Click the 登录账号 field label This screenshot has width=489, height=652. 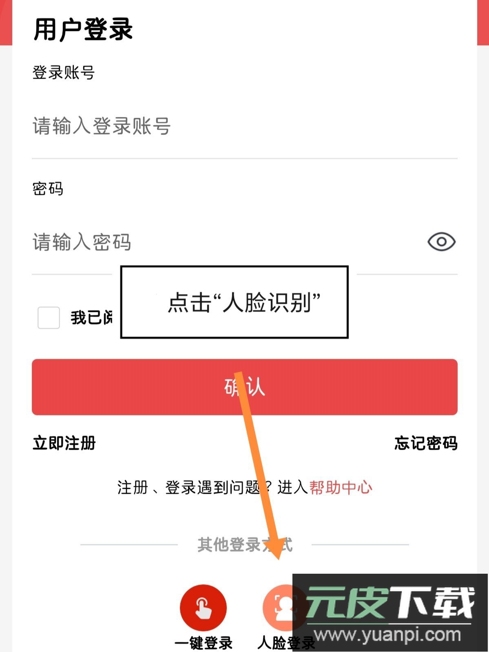click(x=64, y=73)
